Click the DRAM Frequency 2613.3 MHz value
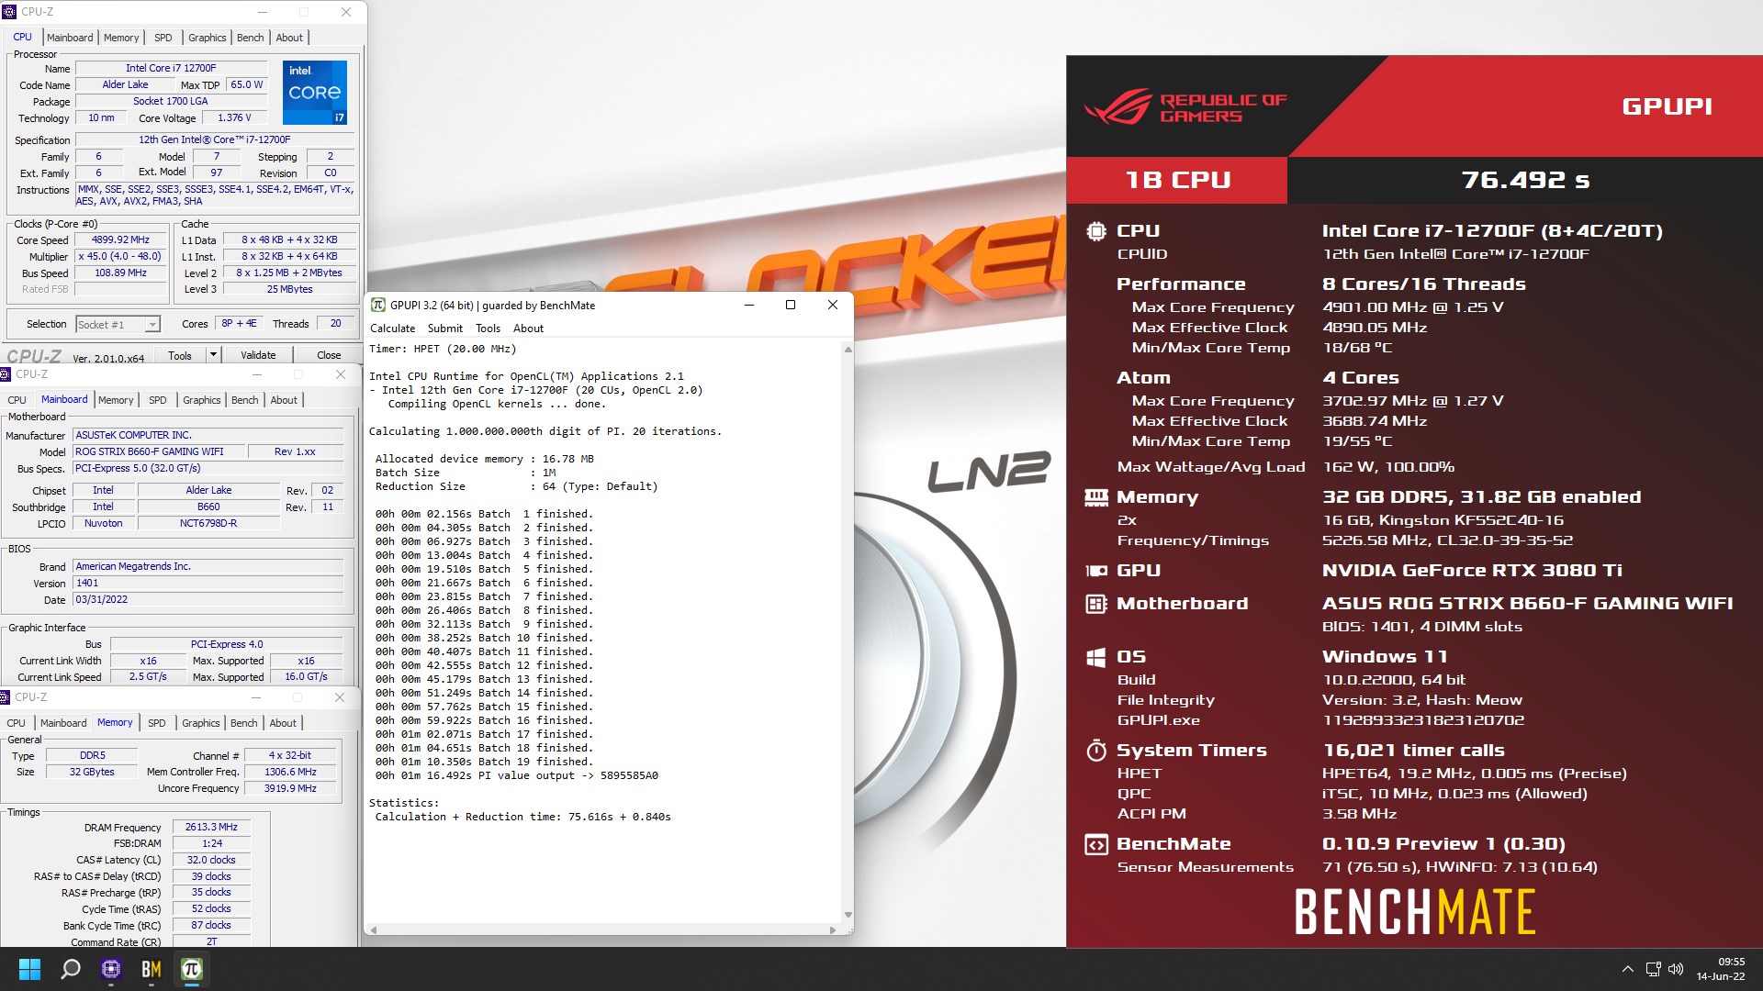The width and height of the screenshot is (1763, 991). 211,828
